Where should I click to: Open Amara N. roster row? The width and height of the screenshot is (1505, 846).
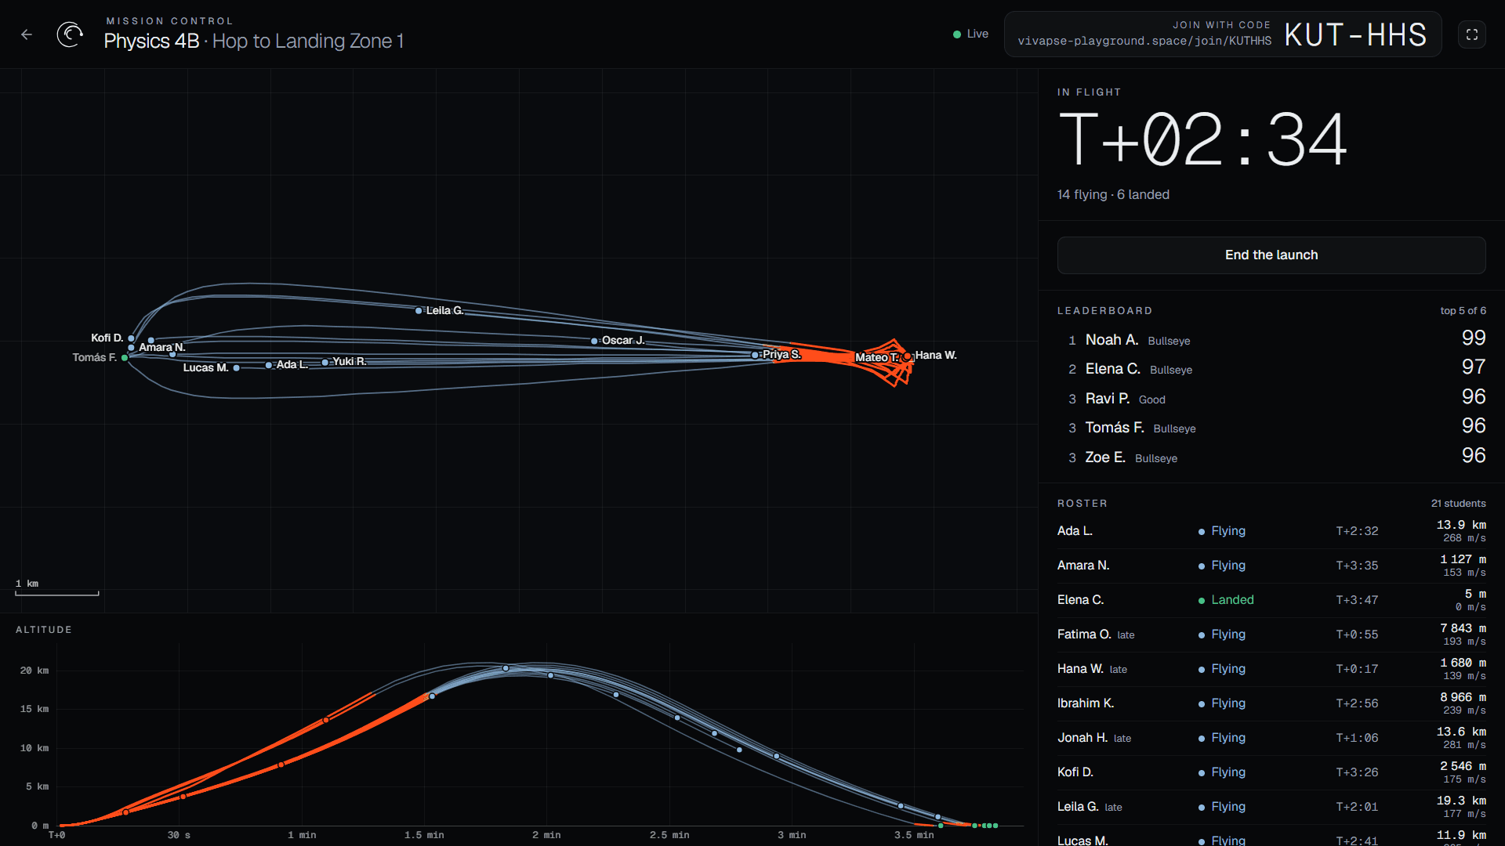click(x=1271, y=566)
